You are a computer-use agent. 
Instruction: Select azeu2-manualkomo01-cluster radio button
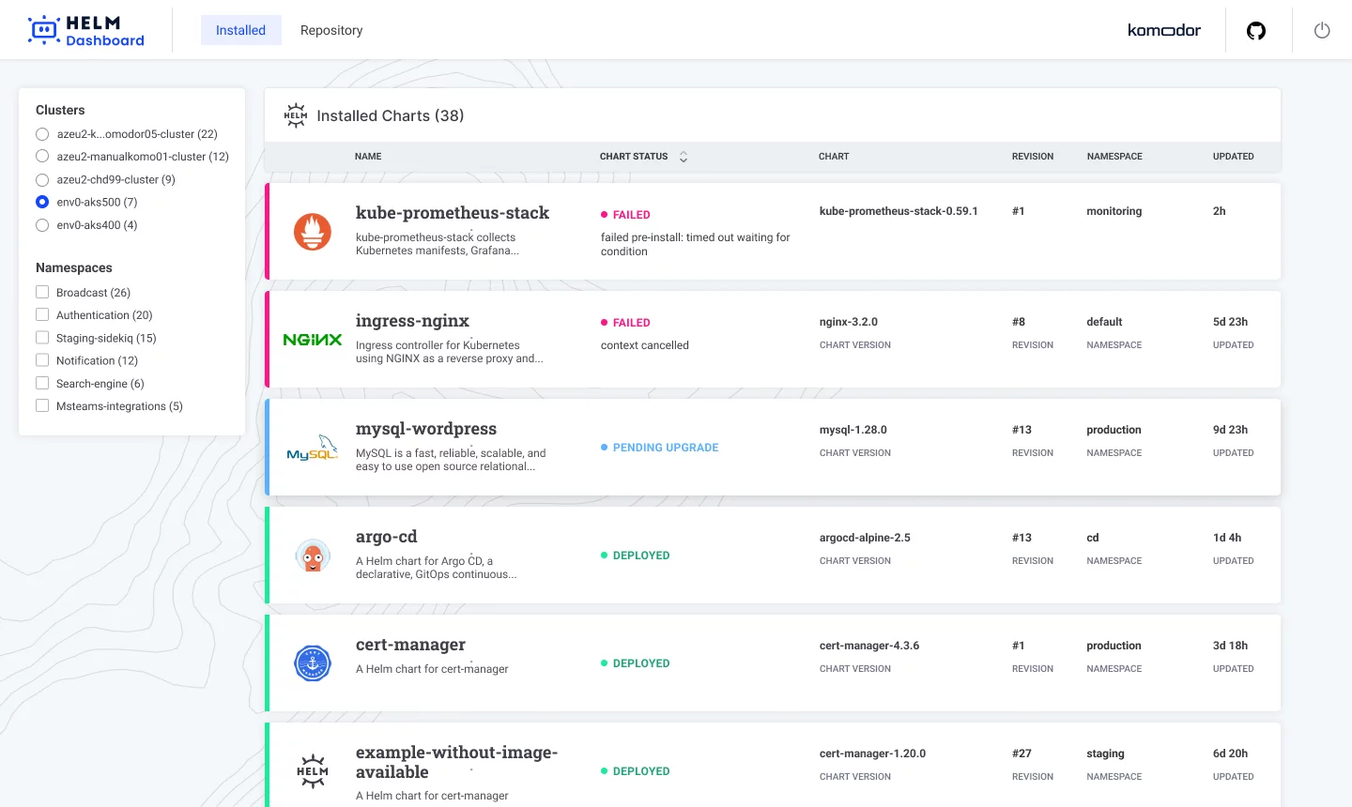42,157
